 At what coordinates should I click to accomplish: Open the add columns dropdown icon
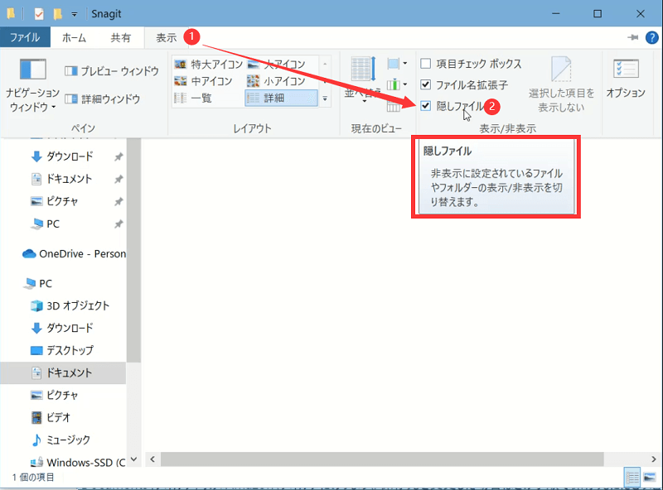397,84
